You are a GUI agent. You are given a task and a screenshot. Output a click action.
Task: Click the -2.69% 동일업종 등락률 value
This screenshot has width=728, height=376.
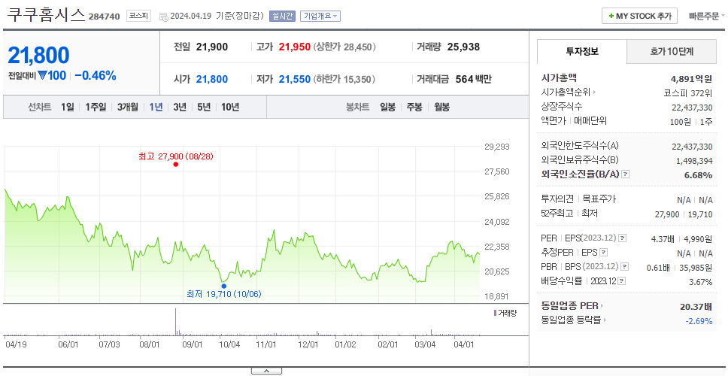pyautogui.click(x=699, y=321)
